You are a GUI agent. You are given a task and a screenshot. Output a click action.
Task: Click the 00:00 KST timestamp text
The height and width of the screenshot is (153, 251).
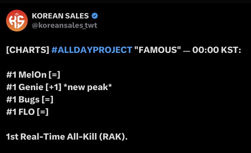click(217, 50)
